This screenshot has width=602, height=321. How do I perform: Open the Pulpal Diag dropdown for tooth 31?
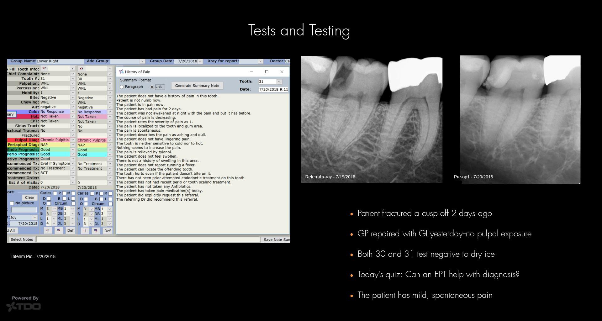click(73, 140)
